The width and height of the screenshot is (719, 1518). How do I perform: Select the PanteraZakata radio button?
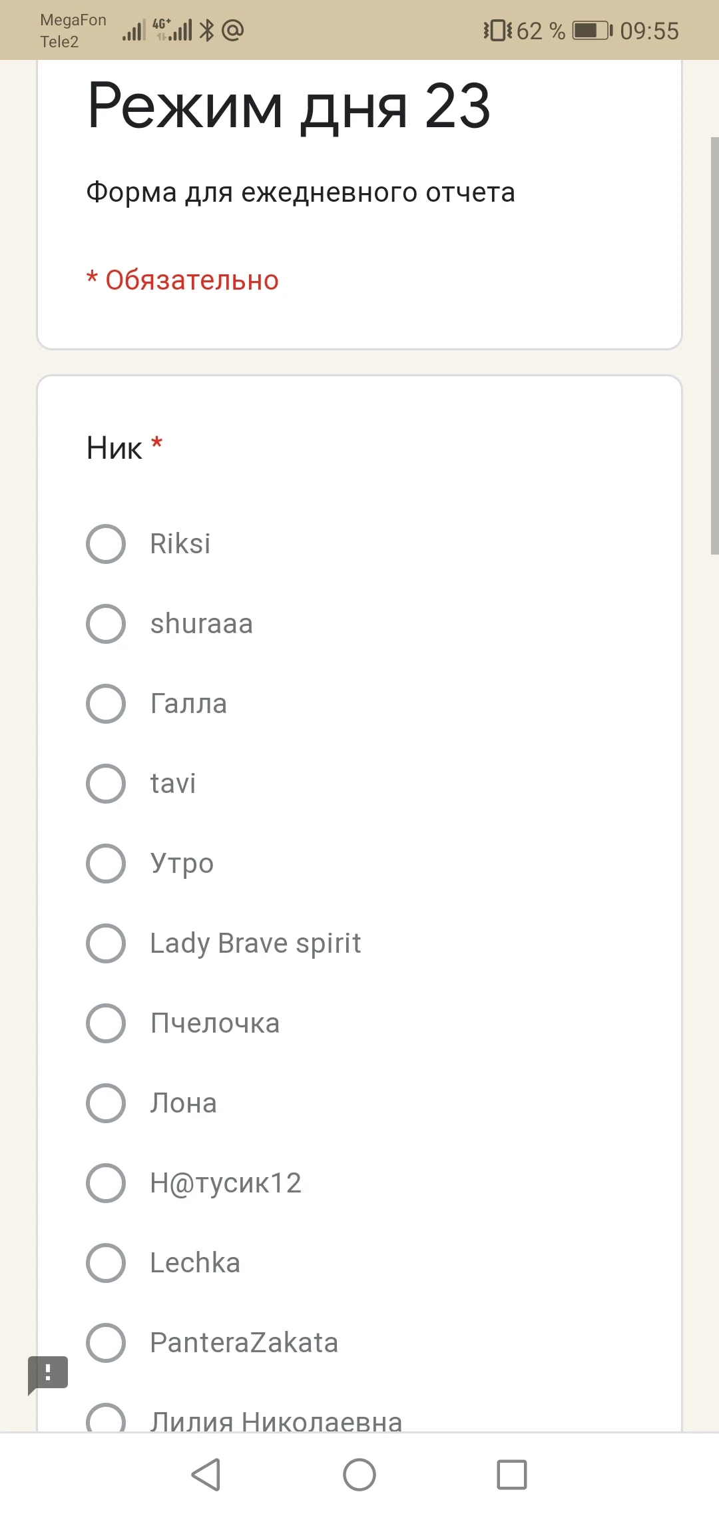coord(106,1343)
